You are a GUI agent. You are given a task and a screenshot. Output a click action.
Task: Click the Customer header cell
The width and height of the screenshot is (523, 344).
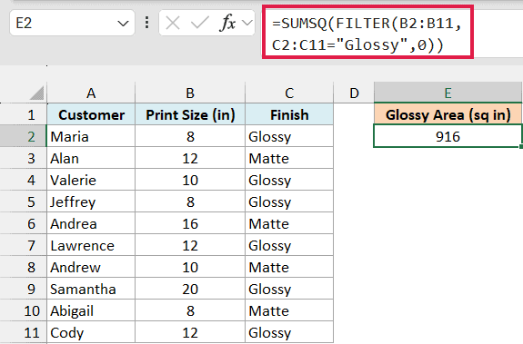pos(91,114)
